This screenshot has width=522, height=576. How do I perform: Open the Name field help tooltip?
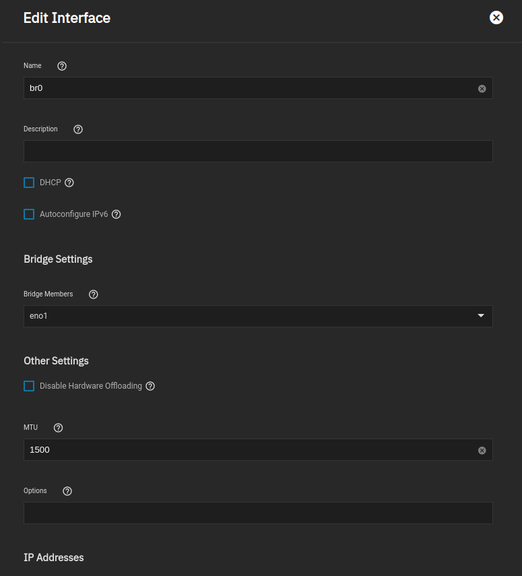62,66
